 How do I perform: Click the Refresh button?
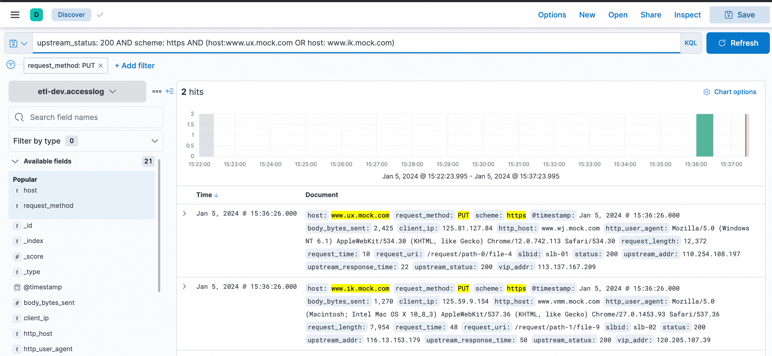tap(738, 43)
